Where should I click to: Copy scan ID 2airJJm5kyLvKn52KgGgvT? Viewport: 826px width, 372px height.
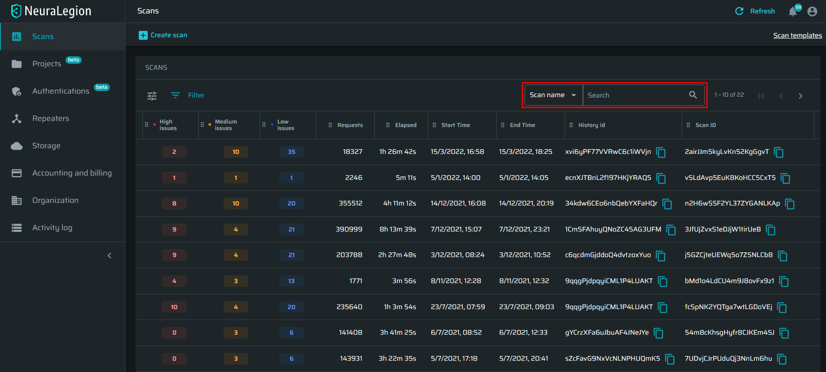point(779,152)
